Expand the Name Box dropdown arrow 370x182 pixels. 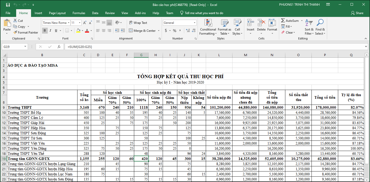click(25, 47)
